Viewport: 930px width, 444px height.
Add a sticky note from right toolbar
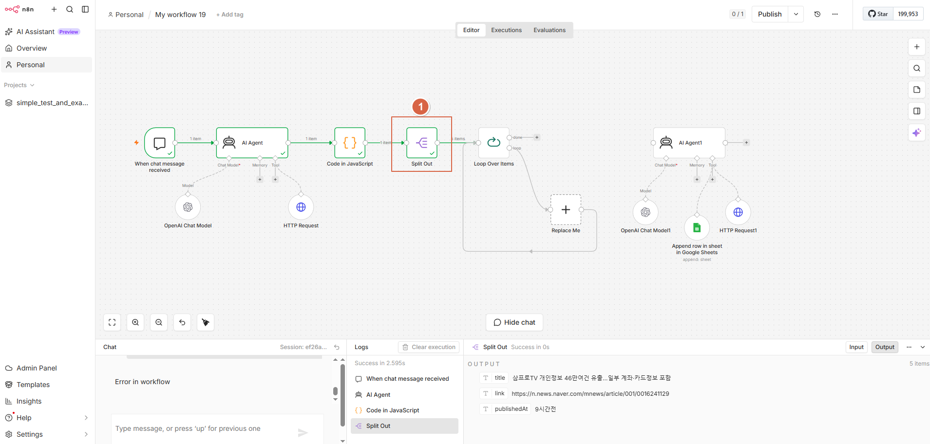[x=917, y=90]
